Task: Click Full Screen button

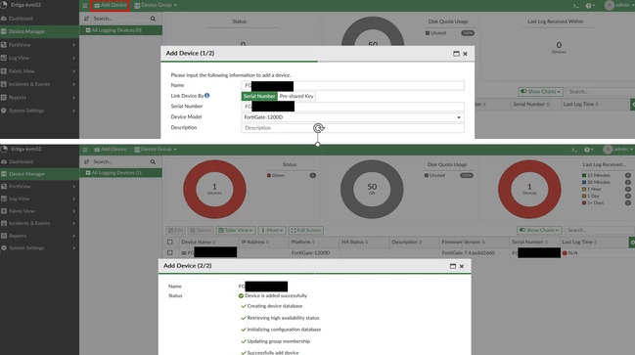Action: click(x=306, y=231)
